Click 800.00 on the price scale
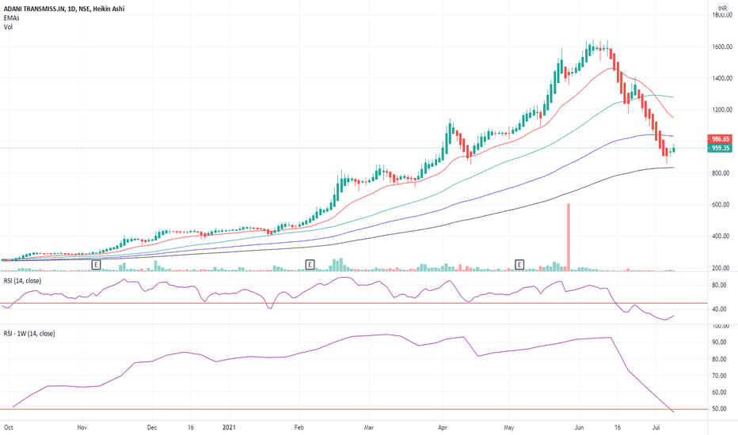738x435 pixels. click(721, 173)
